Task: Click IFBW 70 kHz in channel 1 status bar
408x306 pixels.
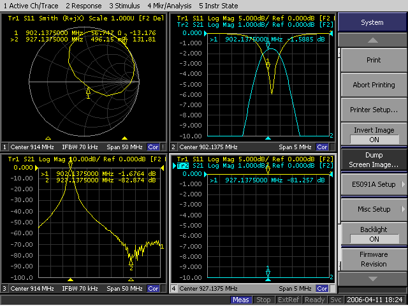Action: (x=80, y=147)
